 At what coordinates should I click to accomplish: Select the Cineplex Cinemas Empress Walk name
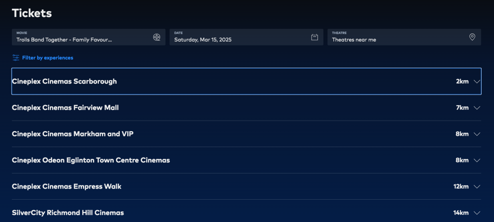(x=66, y=186)
